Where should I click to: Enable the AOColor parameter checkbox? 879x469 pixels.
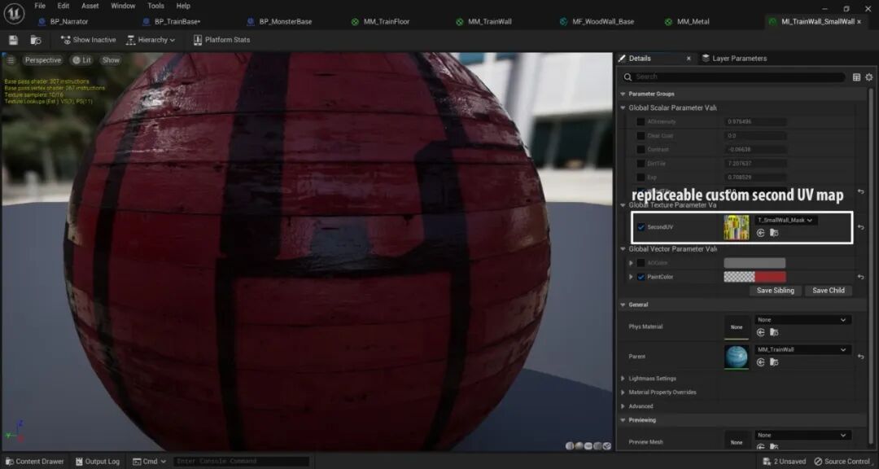coord(641,263)
